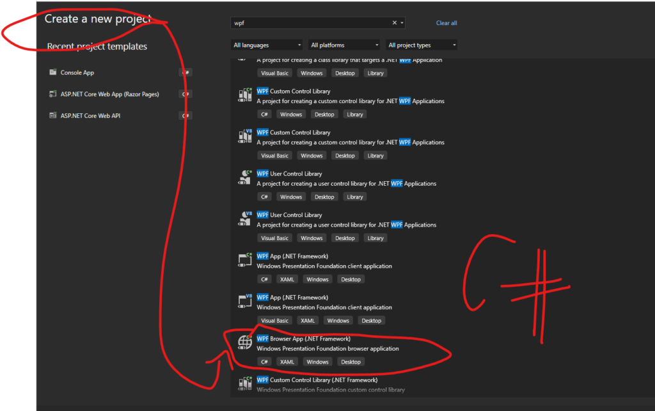Image resolution: width=655 pixels, height=411 pixels.
Task: Clear the search text with the X icon
Action: (x=395, y=23)
